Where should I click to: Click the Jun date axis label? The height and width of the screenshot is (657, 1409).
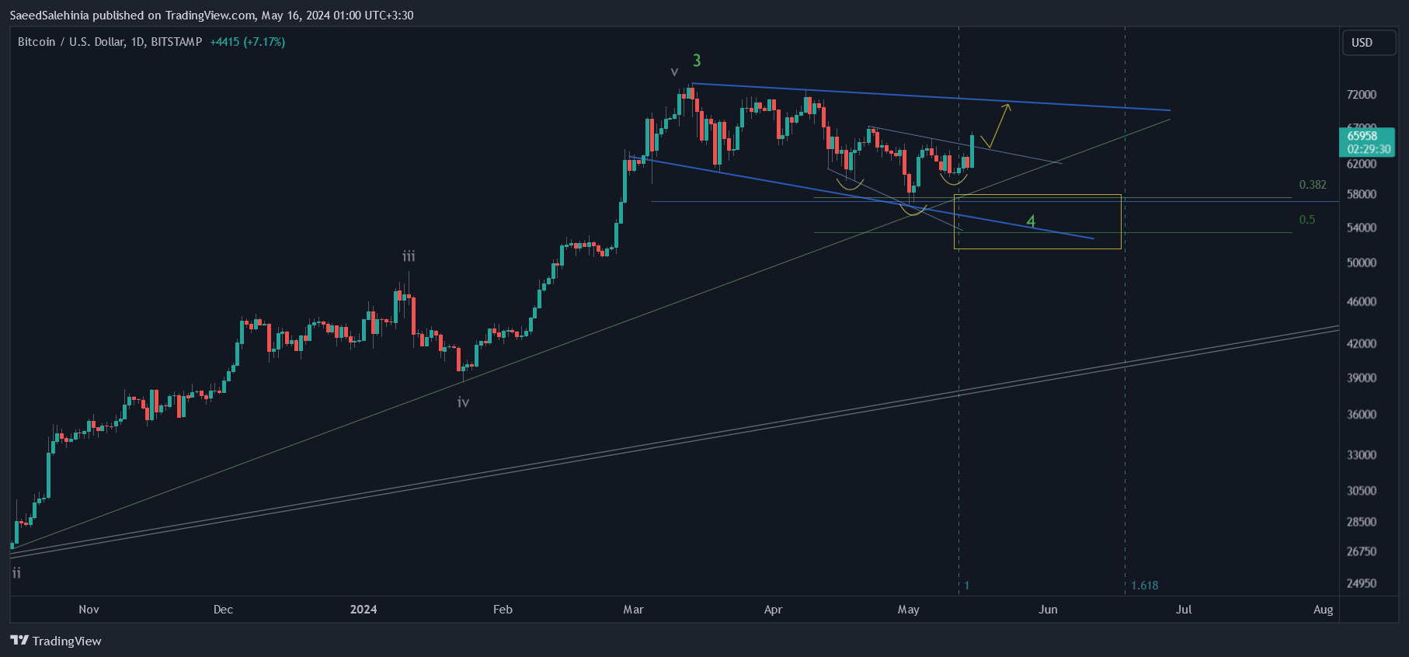pyautogui.click(x=1048, y=610)
